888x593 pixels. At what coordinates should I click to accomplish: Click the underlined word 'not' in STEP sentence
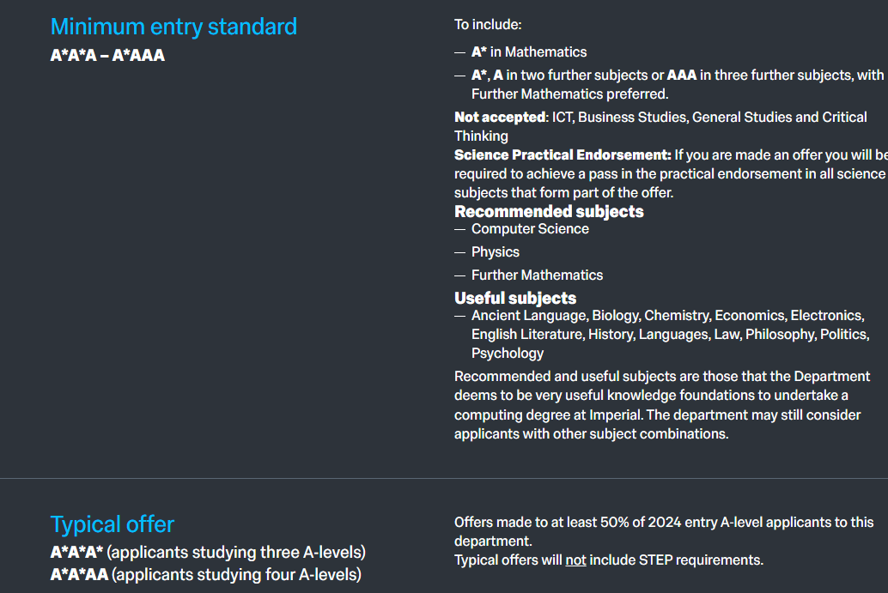click(575, 560)
